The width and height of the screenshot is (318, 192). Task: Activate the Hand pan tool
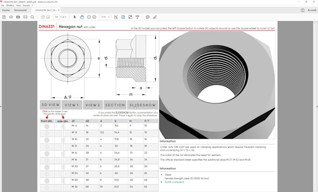(82, 17)
